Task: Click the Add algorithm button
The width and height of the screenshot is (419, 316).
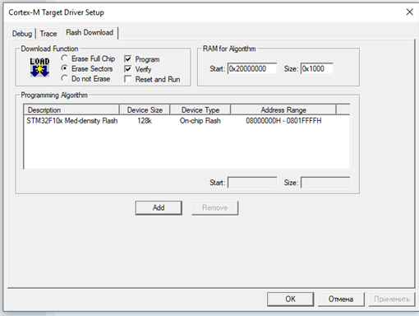Action: [159, 207]
